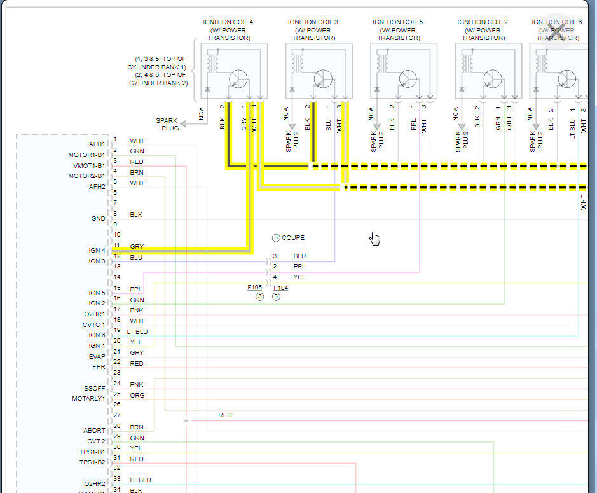Click the highlighted GRY wire label at pin 11
This screenshot has width=597, height=493.
(137, 247)
